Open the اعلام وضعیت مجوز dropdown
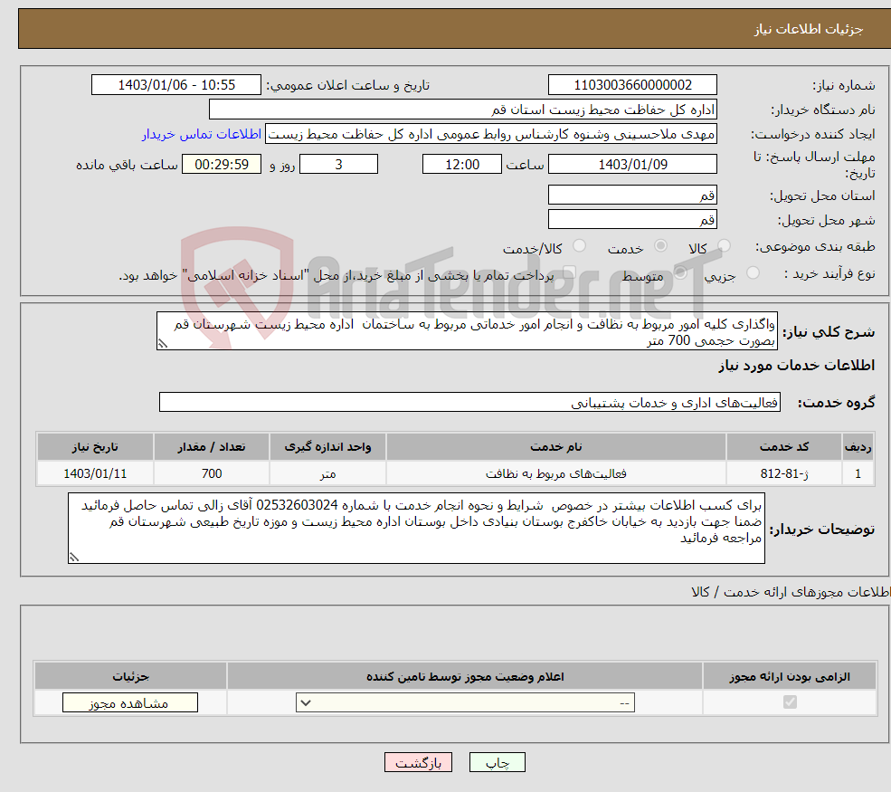This screenshot has height=792, width=891. (x=465, y=702)
